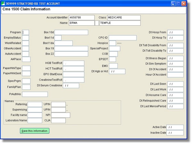Minimize the Stratford RX Test Account window
The image size is (192, 144).
click(x=173, y=4)
